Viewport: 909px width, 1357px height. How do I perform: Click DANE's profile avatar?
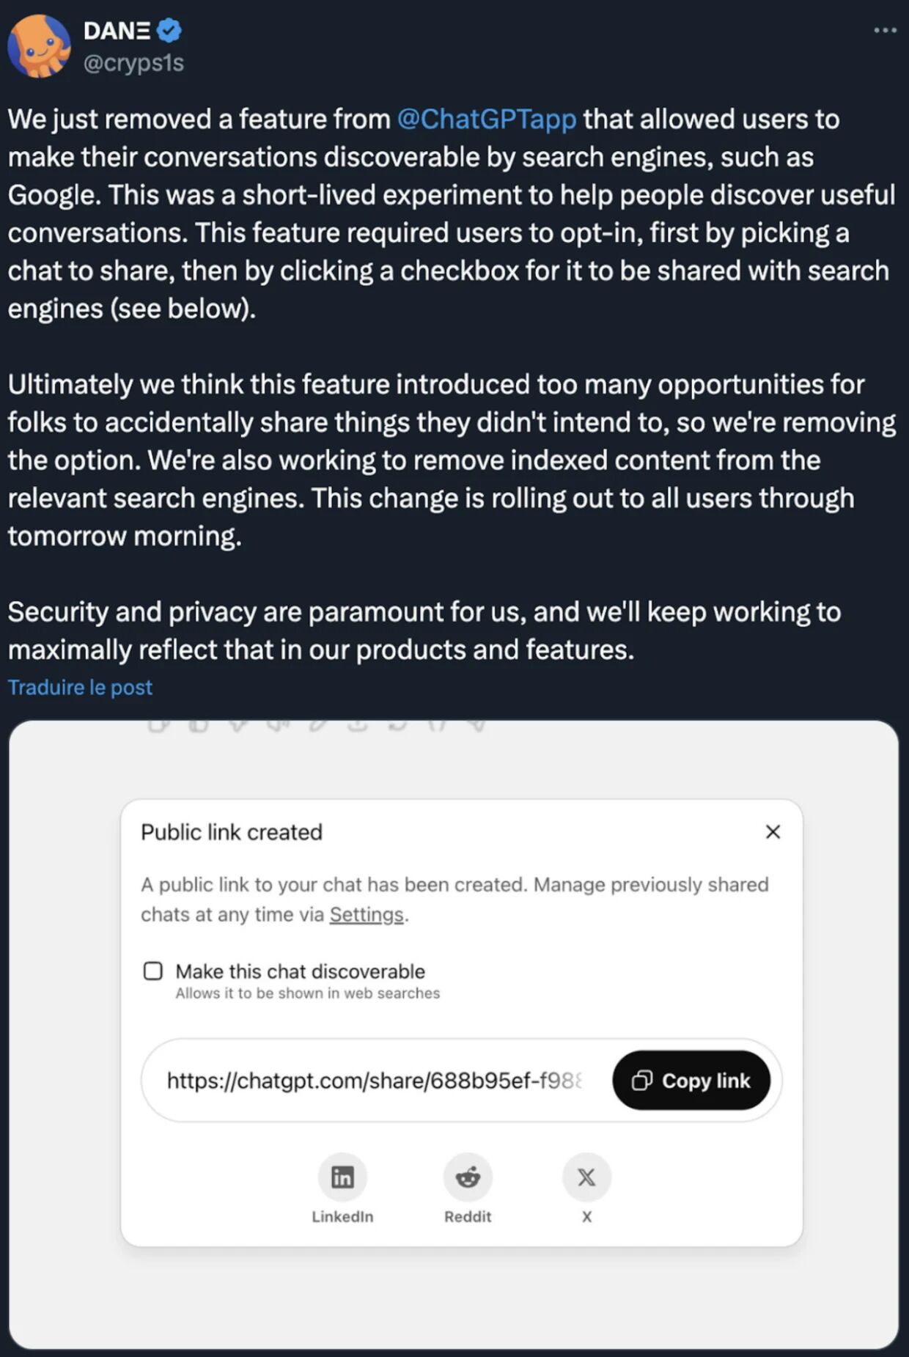[x=39, y=45]
